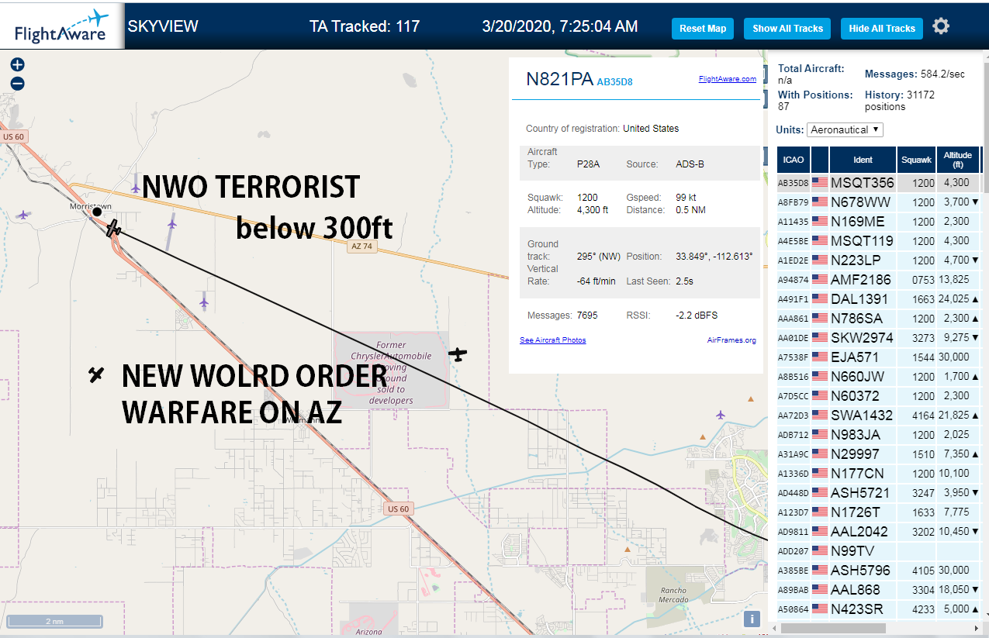Click the US flag in the MSQT356 row
Image resolution: width=989 pixels, height=638 pixels.
820,183
